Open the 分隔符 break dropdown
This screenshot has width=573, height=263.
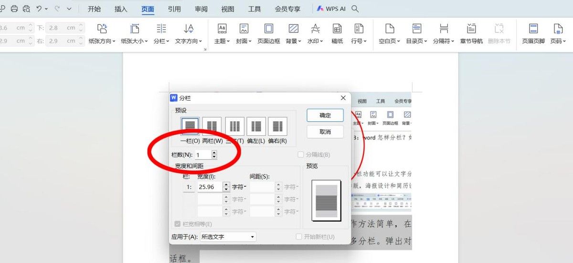tap(444, 34)
